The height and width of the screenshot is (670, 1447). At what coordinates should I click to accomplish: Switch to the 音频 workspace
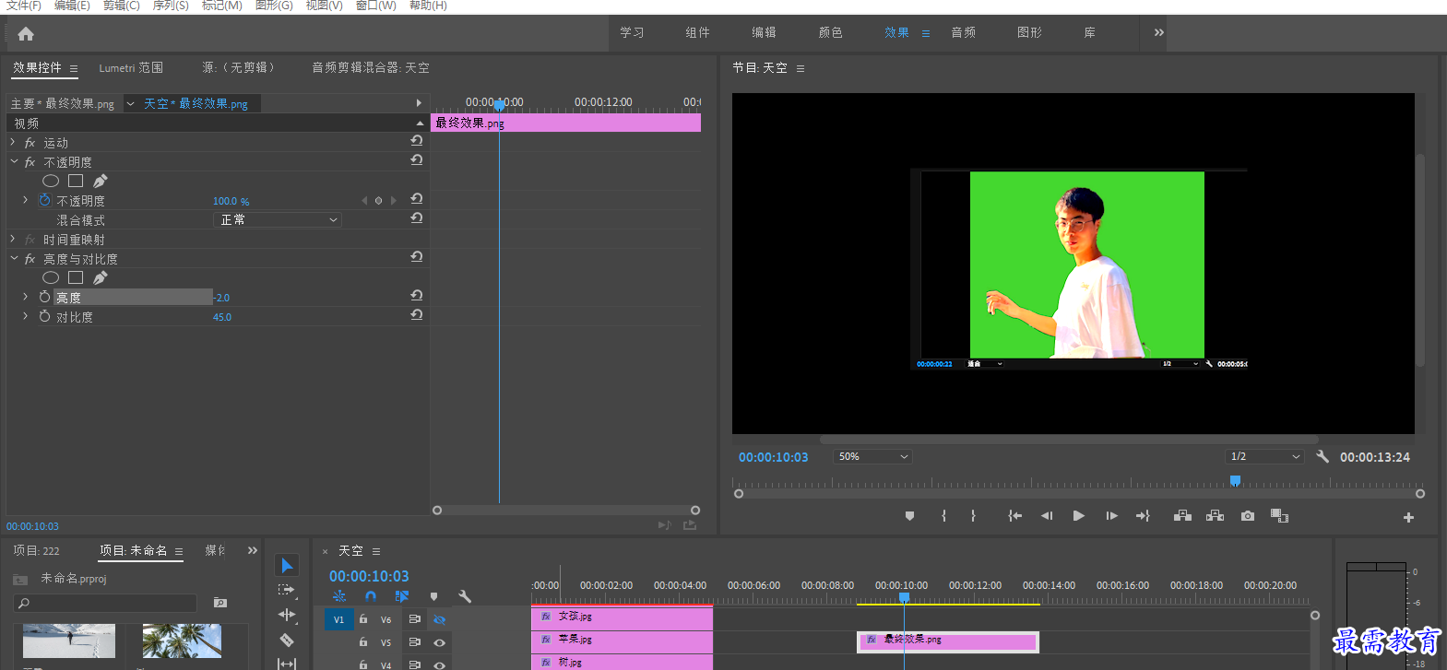pyautogui.click(x=963, y=32)
